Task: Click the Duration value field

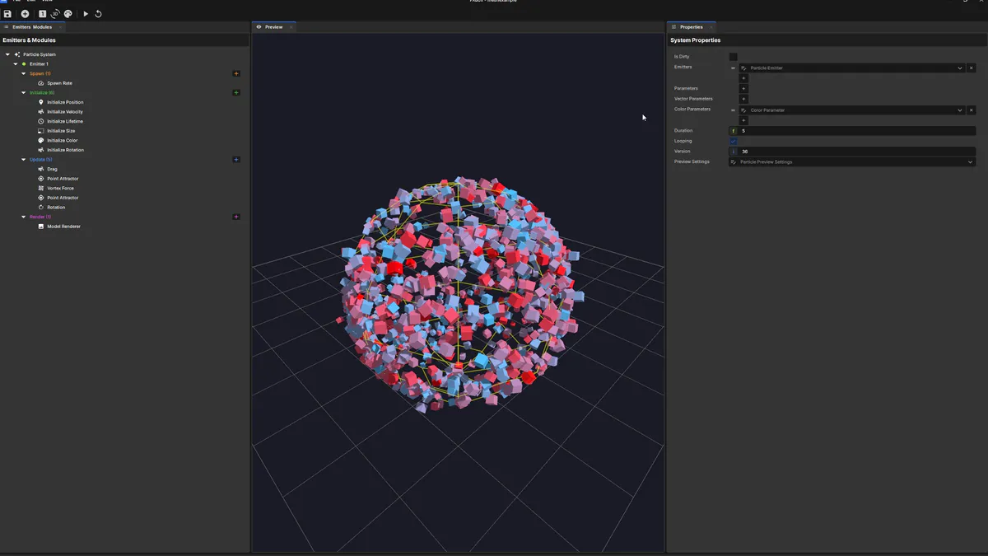Action: (x=851, y=131)
